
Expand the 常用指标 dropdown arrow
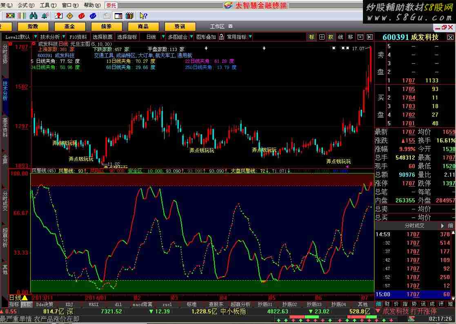click(250, 37)
